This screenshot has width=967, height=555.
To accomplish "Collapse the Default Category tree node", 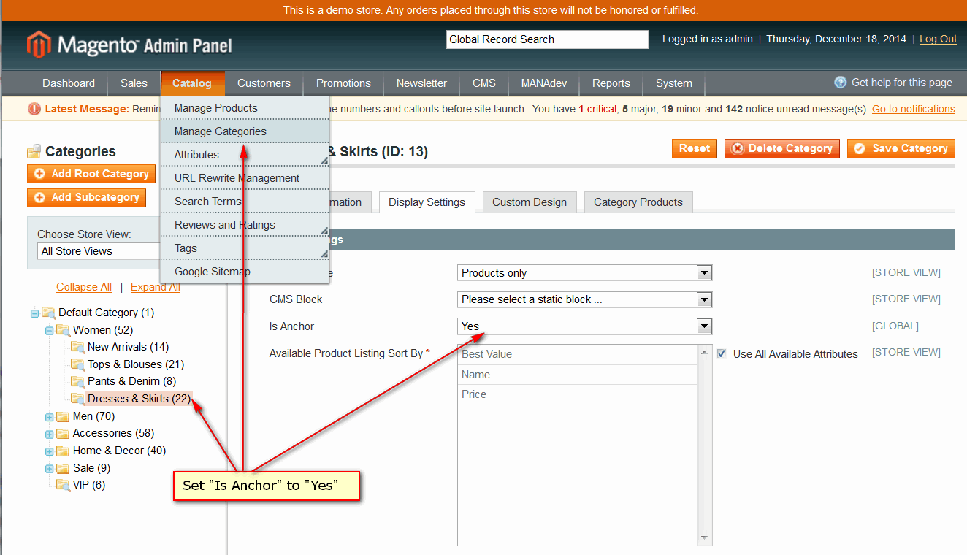I will [x=34, y=313].
